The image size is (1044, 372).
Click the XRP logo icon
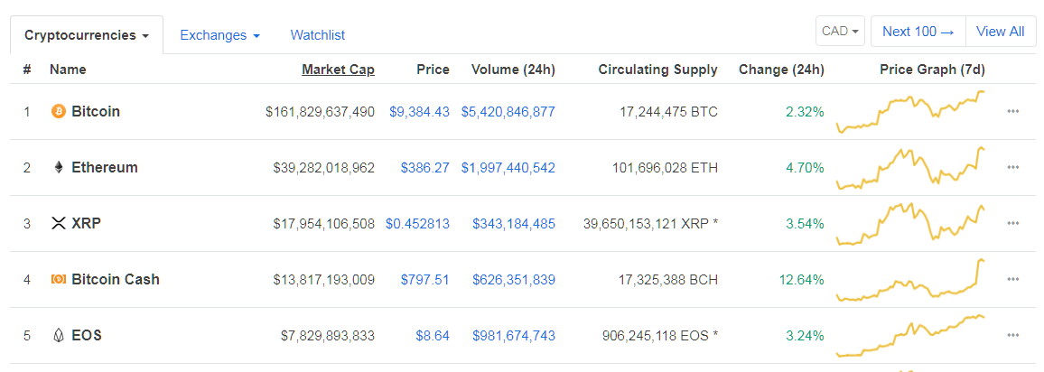coord(59,224)
